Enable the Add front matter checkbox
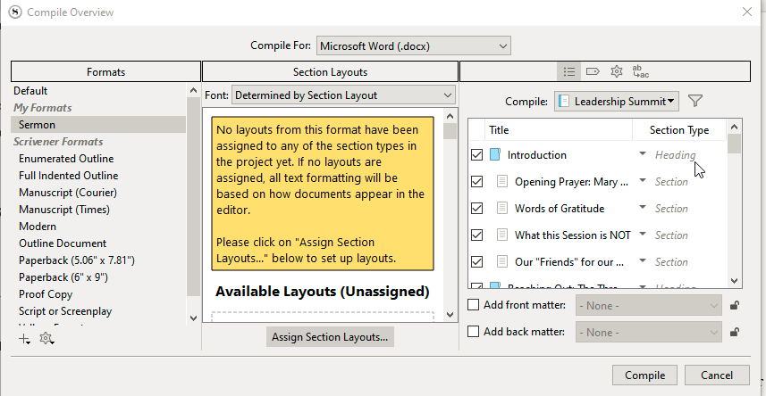 click(475, 306)
